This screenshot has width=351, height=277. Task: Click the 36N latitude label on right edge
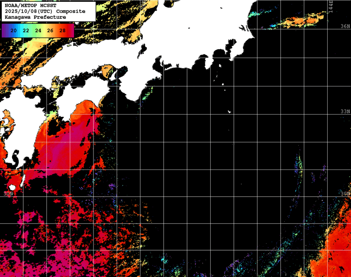pyautogui.click(x=346, y=26)
